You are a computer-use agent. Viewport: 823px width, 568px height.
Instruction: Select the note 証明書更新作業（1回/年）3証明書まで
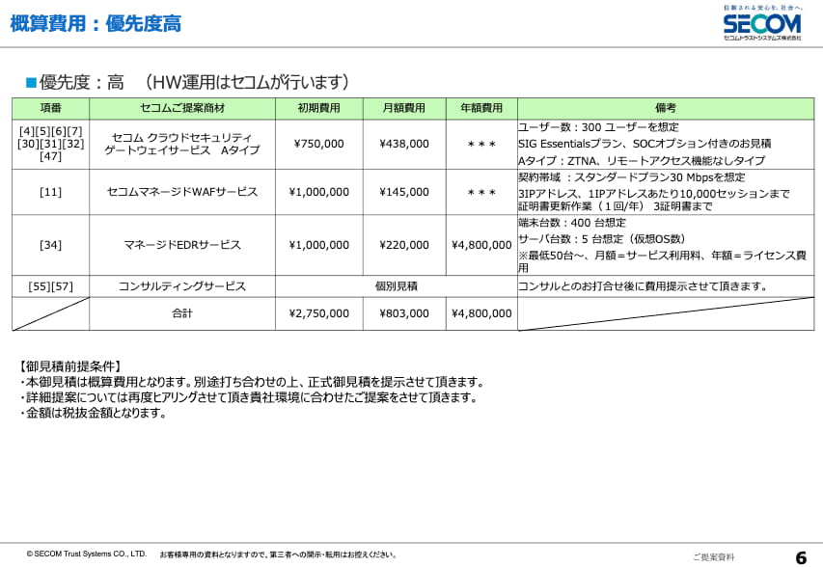point(616,206)
